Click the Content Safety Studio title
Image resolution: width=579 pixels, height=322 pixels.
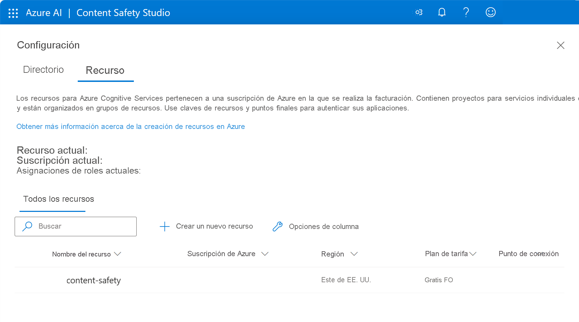123,13
